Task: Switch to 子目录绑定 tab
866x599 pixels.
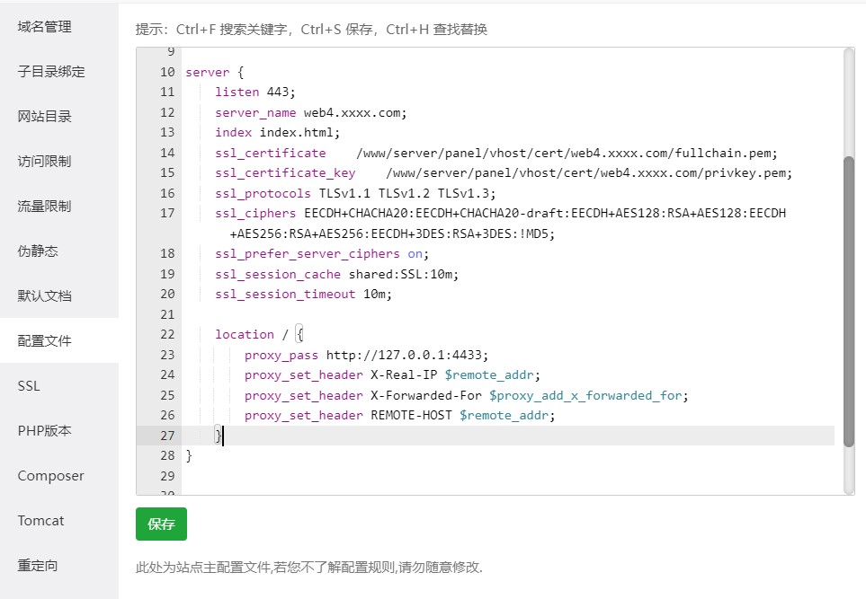Action: (x=51, y=72)
